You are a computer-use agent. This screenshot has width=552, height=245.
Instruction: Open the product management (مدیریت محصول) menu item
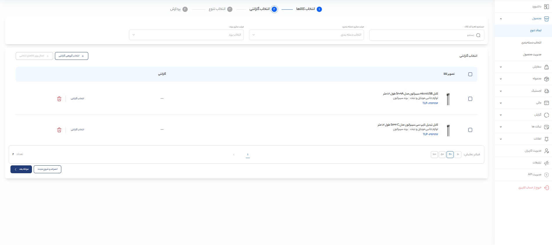[x=532, y=55]
